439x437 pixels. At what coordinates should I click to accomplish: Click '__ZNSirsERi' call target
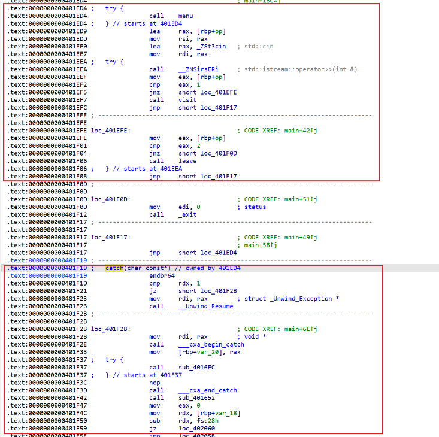pos(198,69)
